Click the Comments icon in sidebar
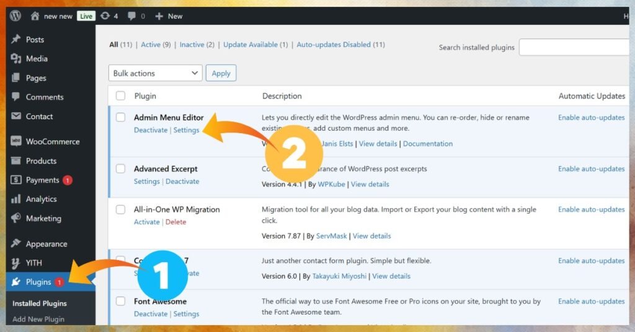Screen dimensions: 635x332 click(x=16, y=97)
